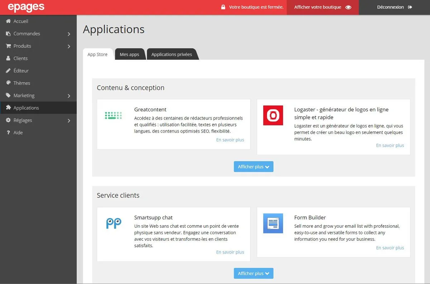Click En savoir plus for Smartsupp chat
The image size is (430, 284).
[230, 252]
